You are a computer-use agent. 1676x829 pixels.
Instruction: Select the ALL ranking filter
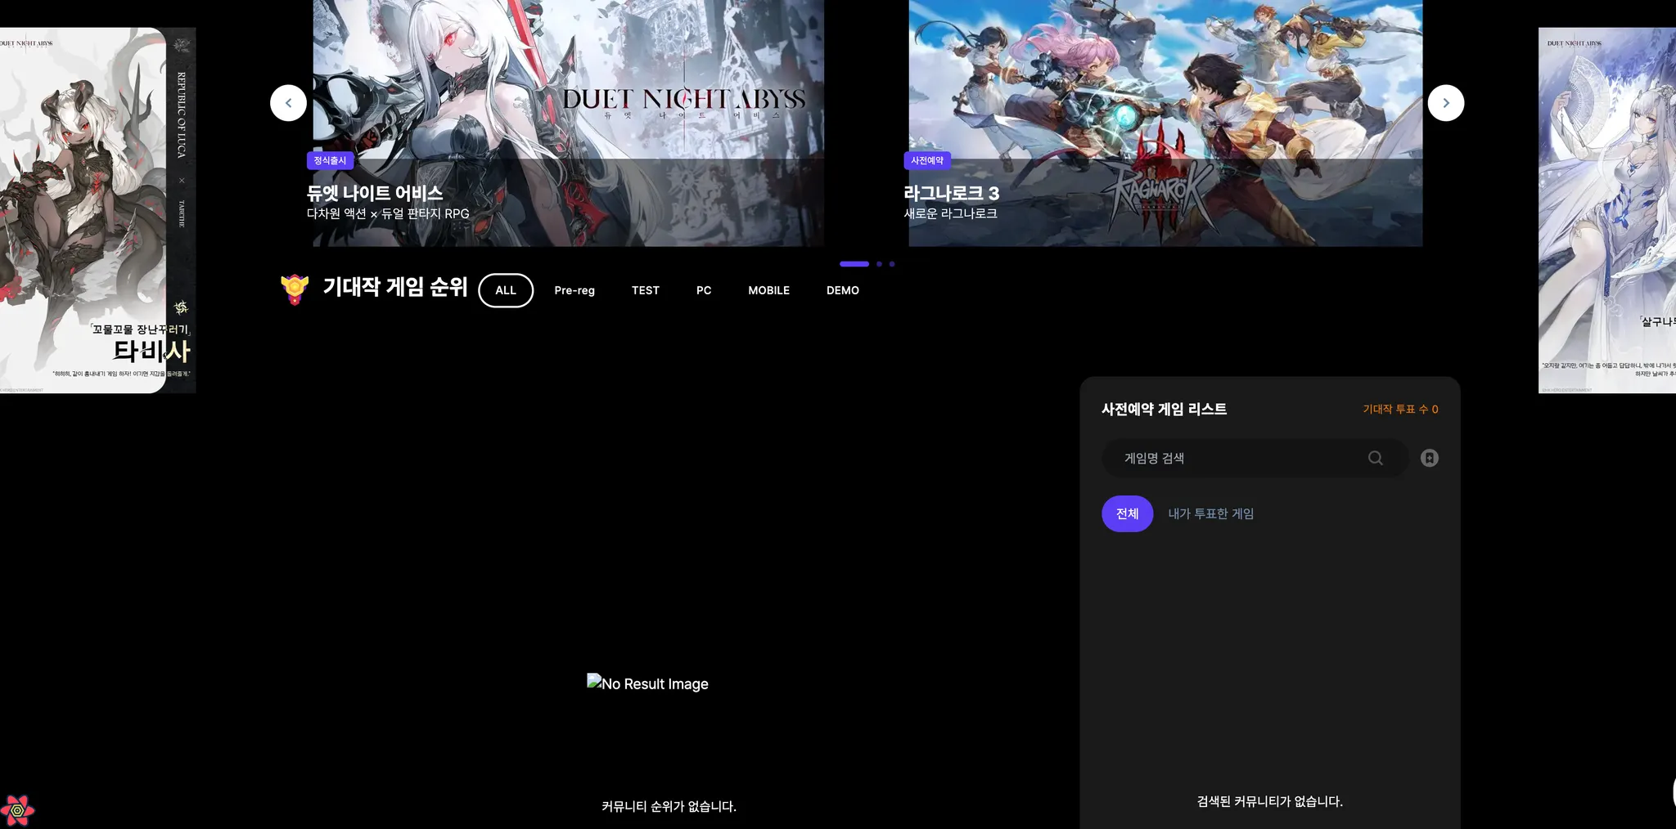tap(506, 290)
